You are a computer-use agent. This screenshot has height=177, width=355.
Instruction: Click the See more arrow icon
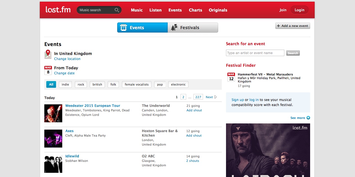click(308, 118)
